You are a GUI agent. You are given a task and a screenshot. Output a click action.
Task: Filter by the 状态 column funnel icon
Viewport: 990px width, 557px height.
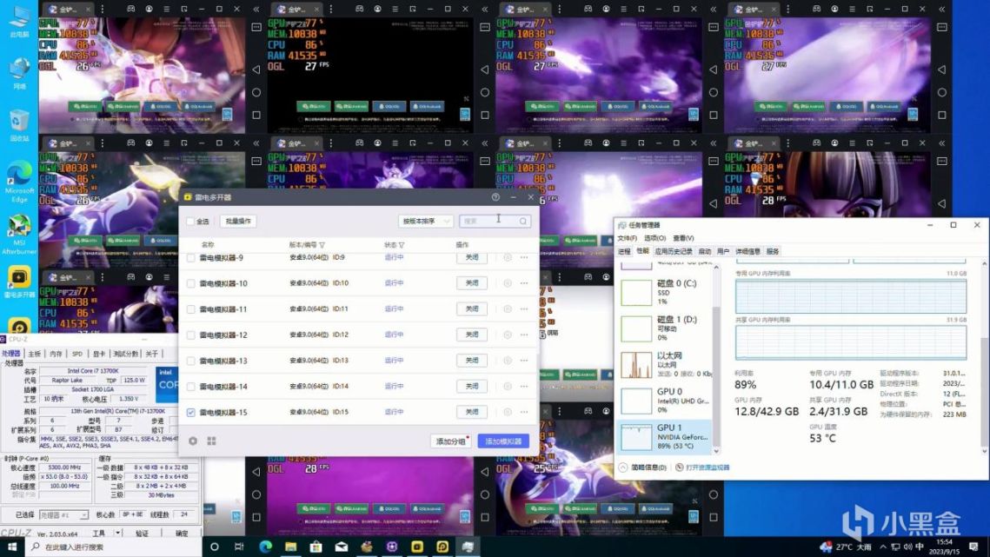[401, 245]
